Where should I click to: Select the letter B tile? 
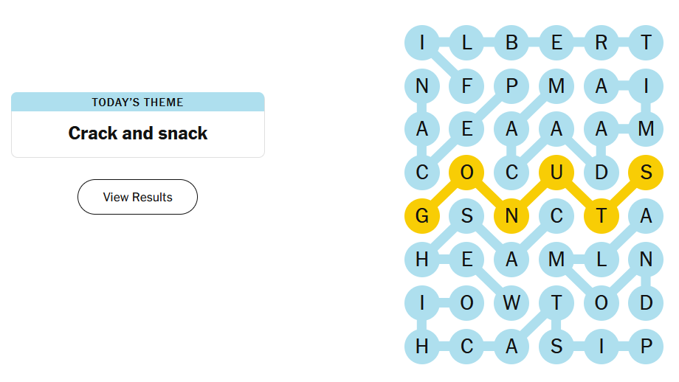point(511,43)
